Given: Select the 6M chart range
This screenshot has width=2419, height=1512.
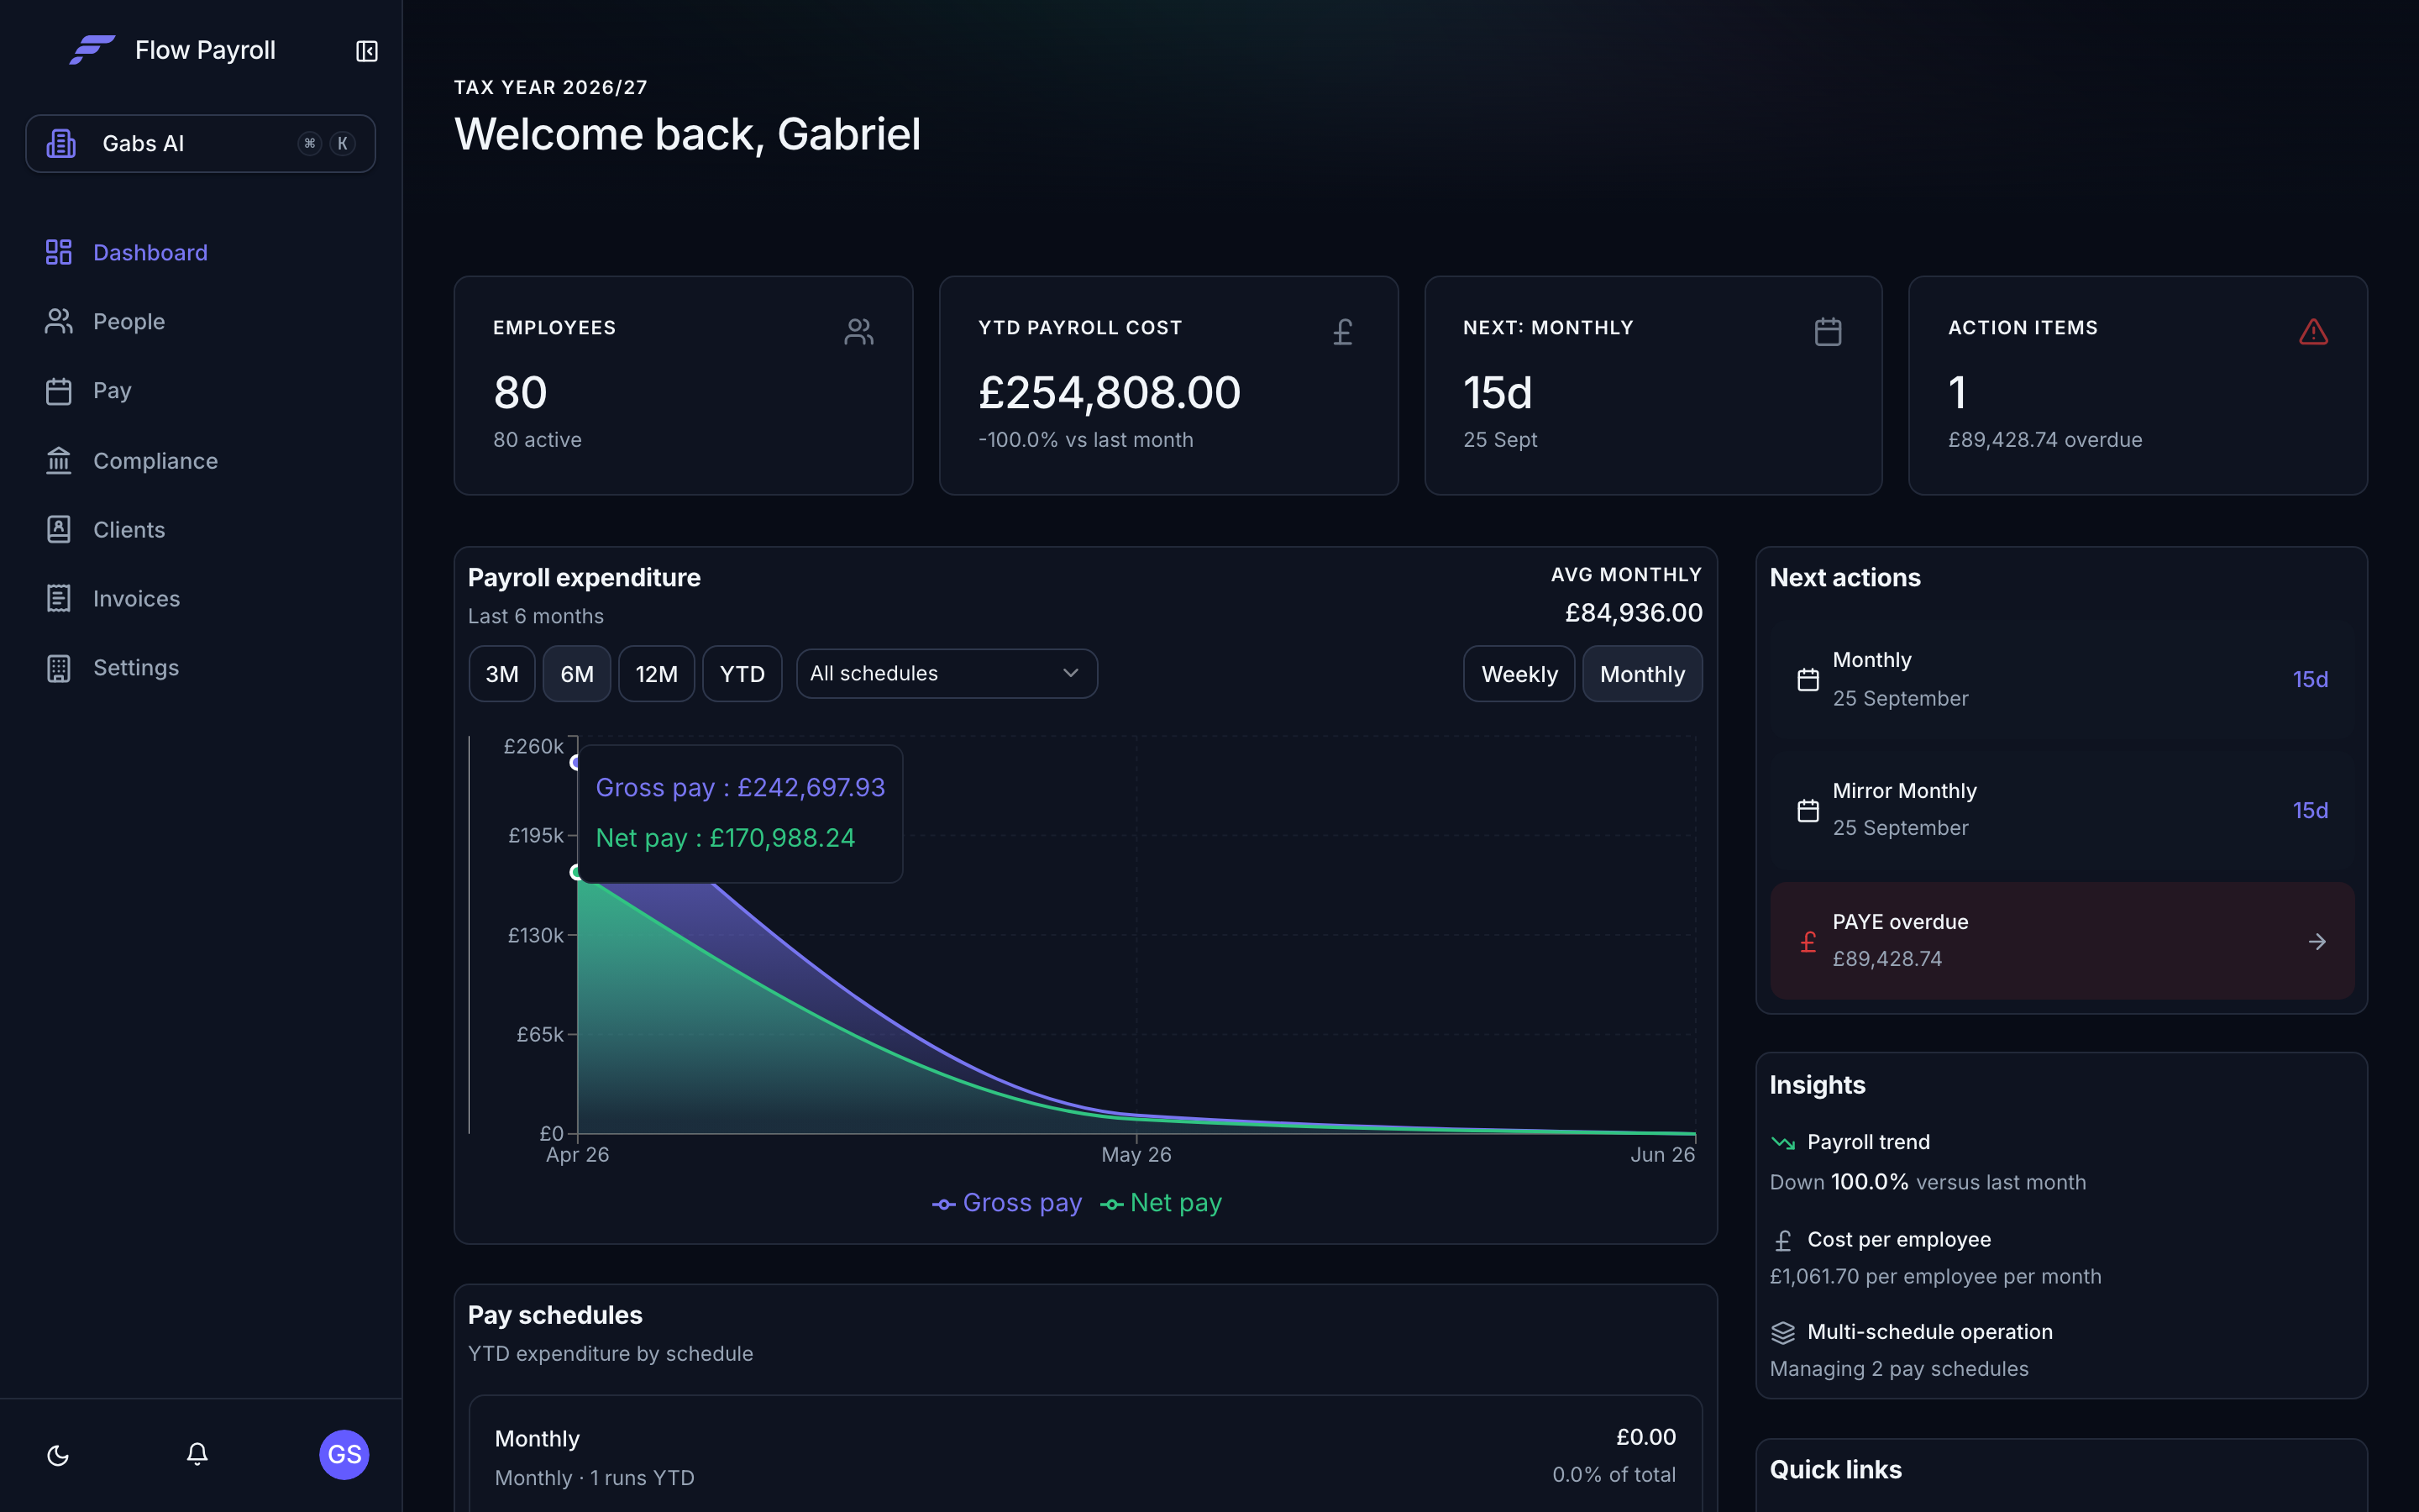Looking at the screenshot, I should (x=577, y=674).
